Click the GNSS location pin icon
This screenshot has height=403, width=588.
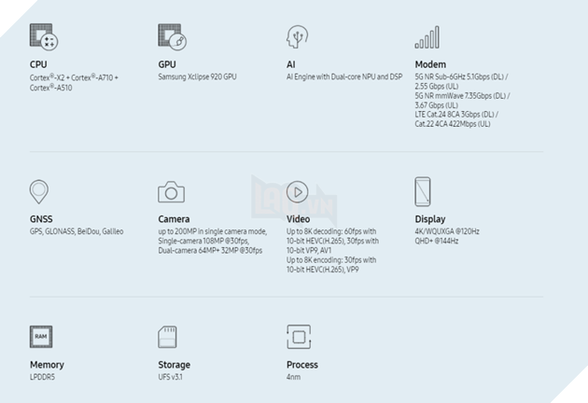click(x=39, y=193)
